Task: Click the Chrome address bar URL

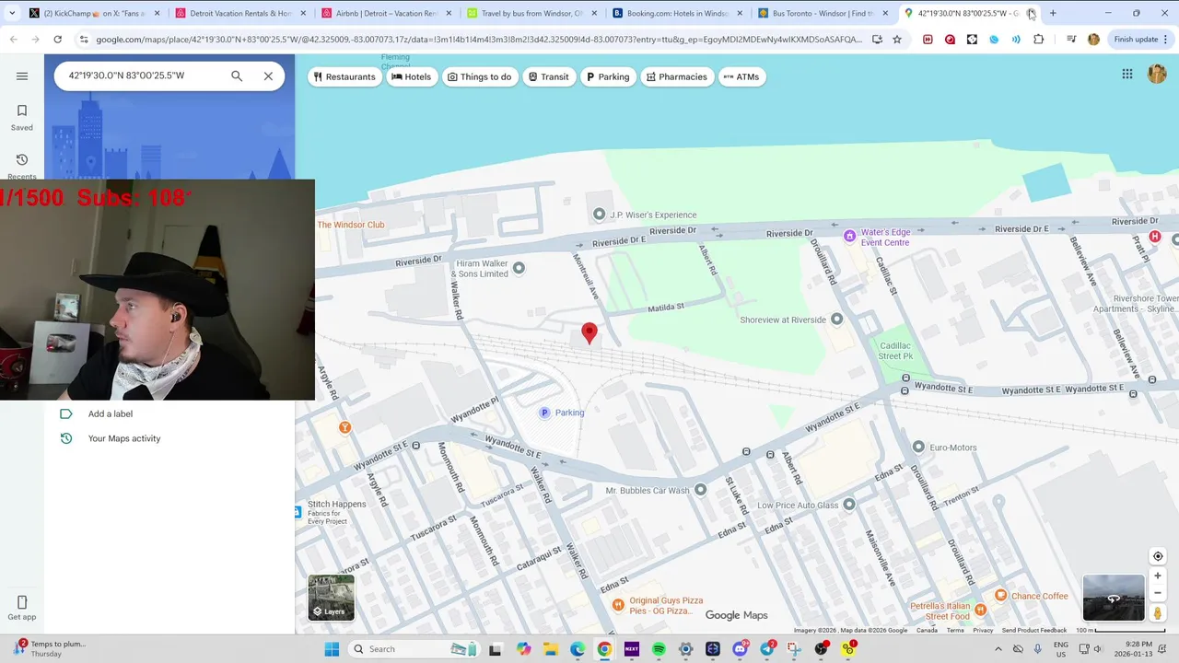Action: 479,40
